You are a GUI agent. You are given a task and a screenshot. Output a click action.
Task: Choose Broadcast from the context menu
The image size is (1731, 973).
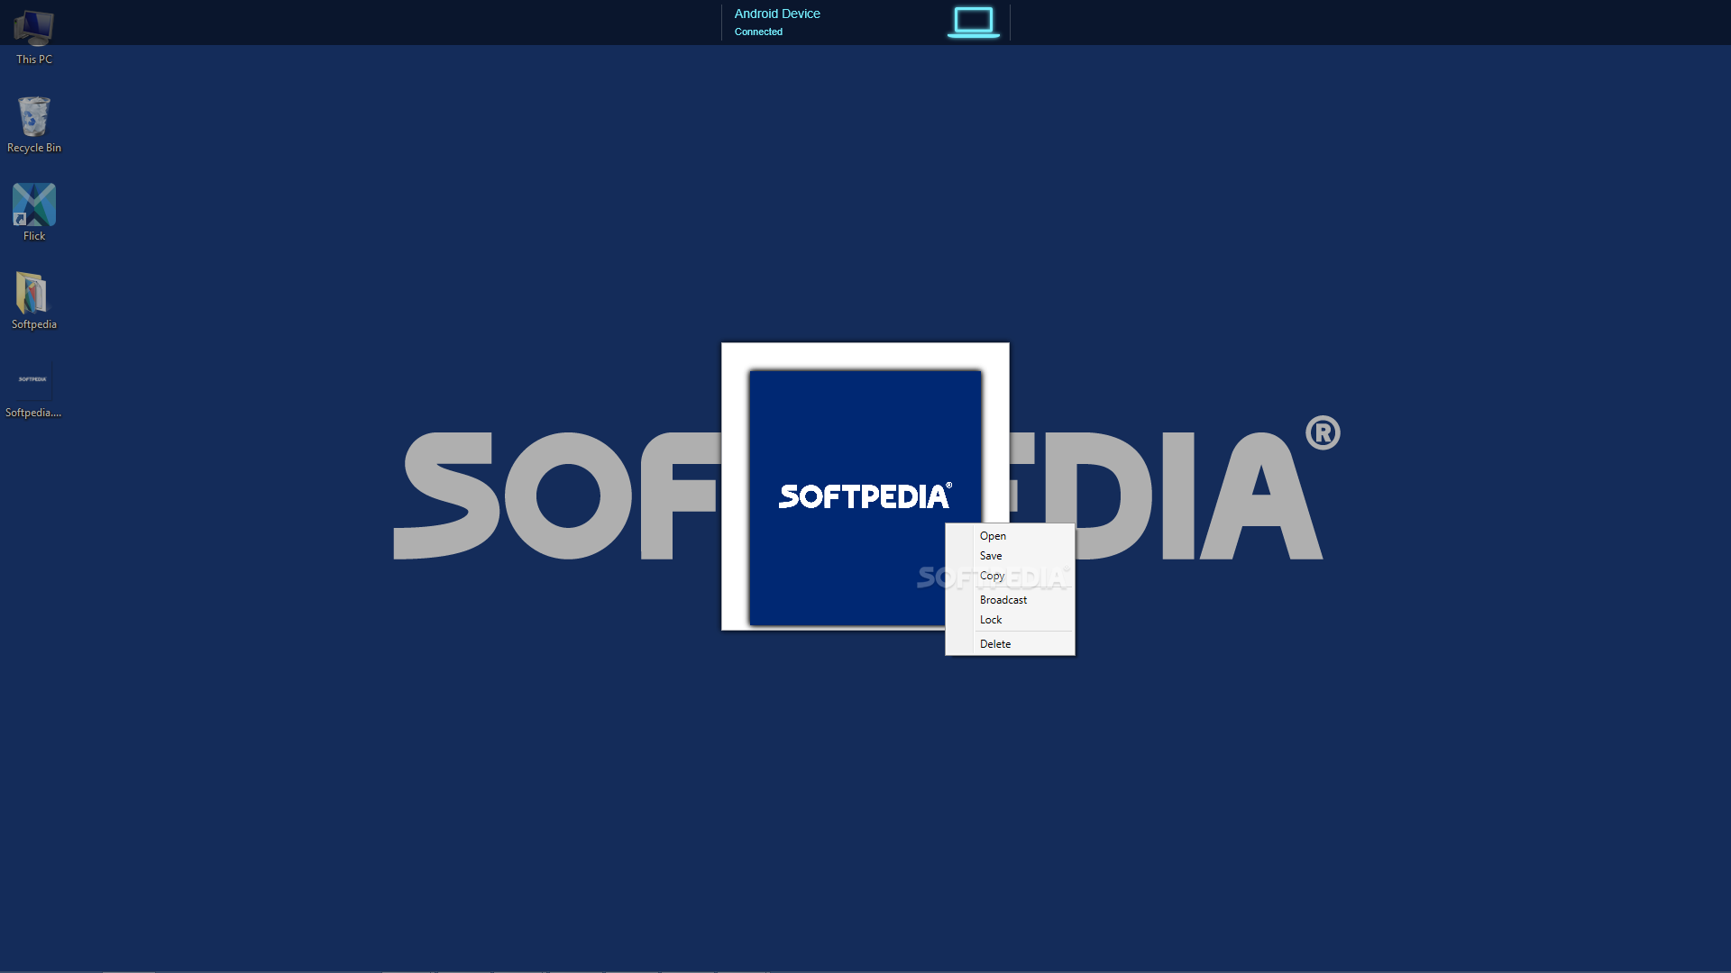click(x=1010, y=600)
